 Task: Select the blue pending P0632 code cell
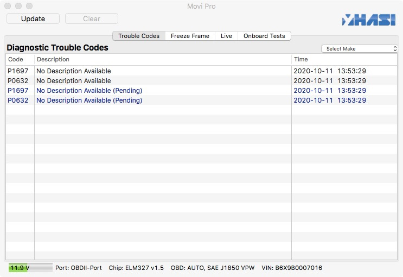coord(18,100)
